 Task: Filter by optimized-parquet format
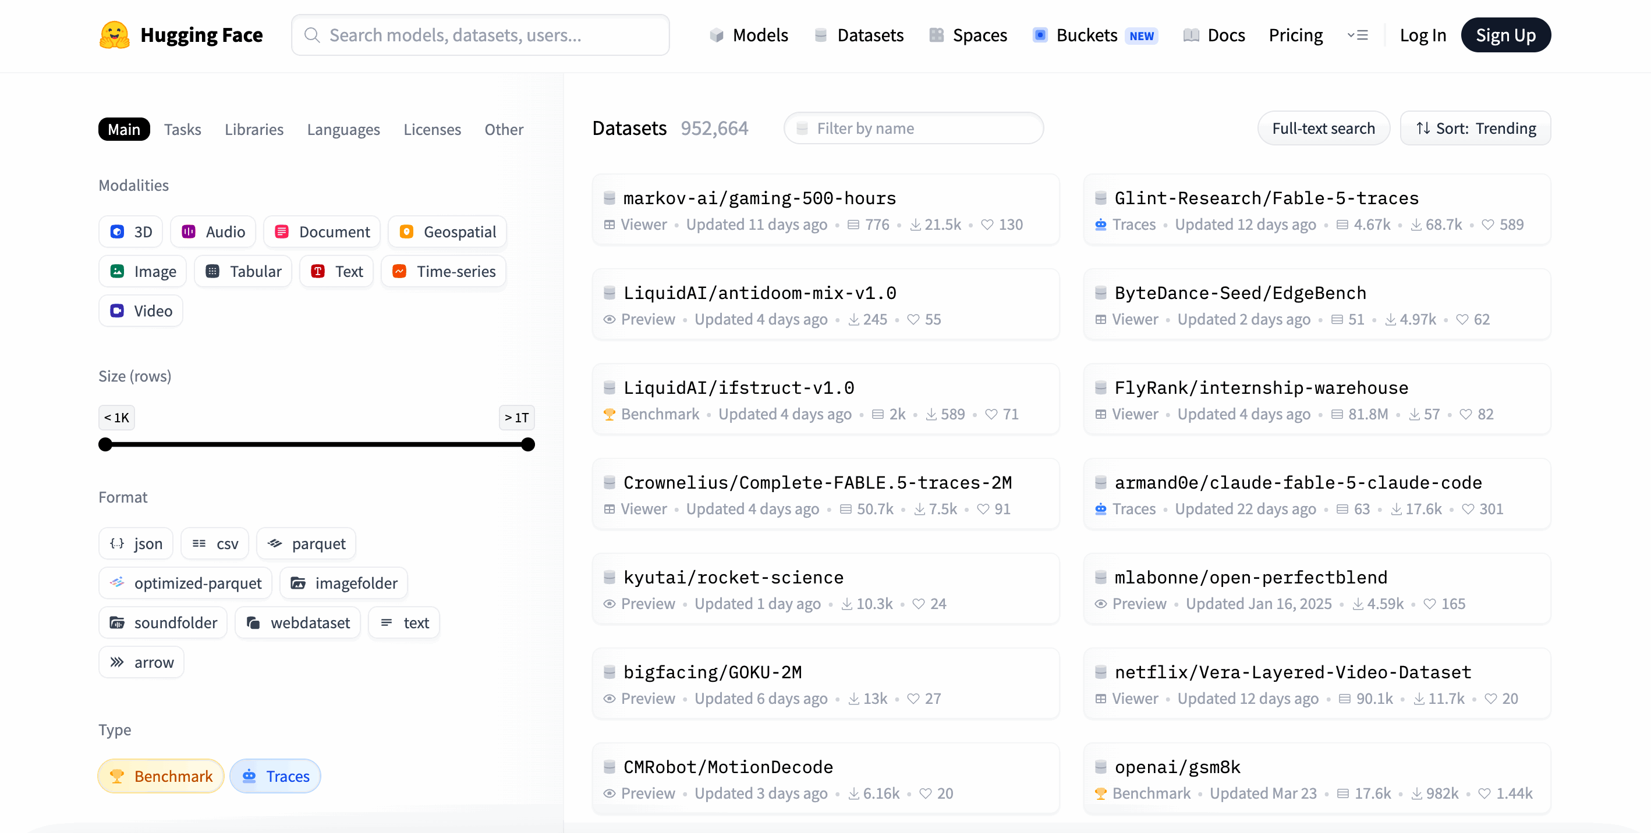[x=185, y=583]
